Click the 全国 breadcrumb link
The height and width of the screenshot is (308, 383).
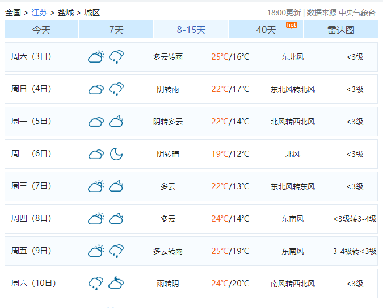coord(13,13)
